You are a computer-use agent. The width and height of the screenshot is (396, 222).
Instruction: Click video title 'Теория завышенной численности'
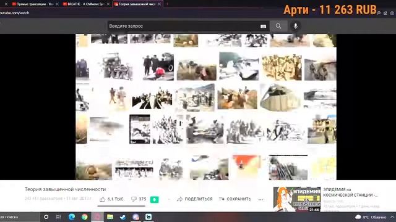[x=65, y=189]
